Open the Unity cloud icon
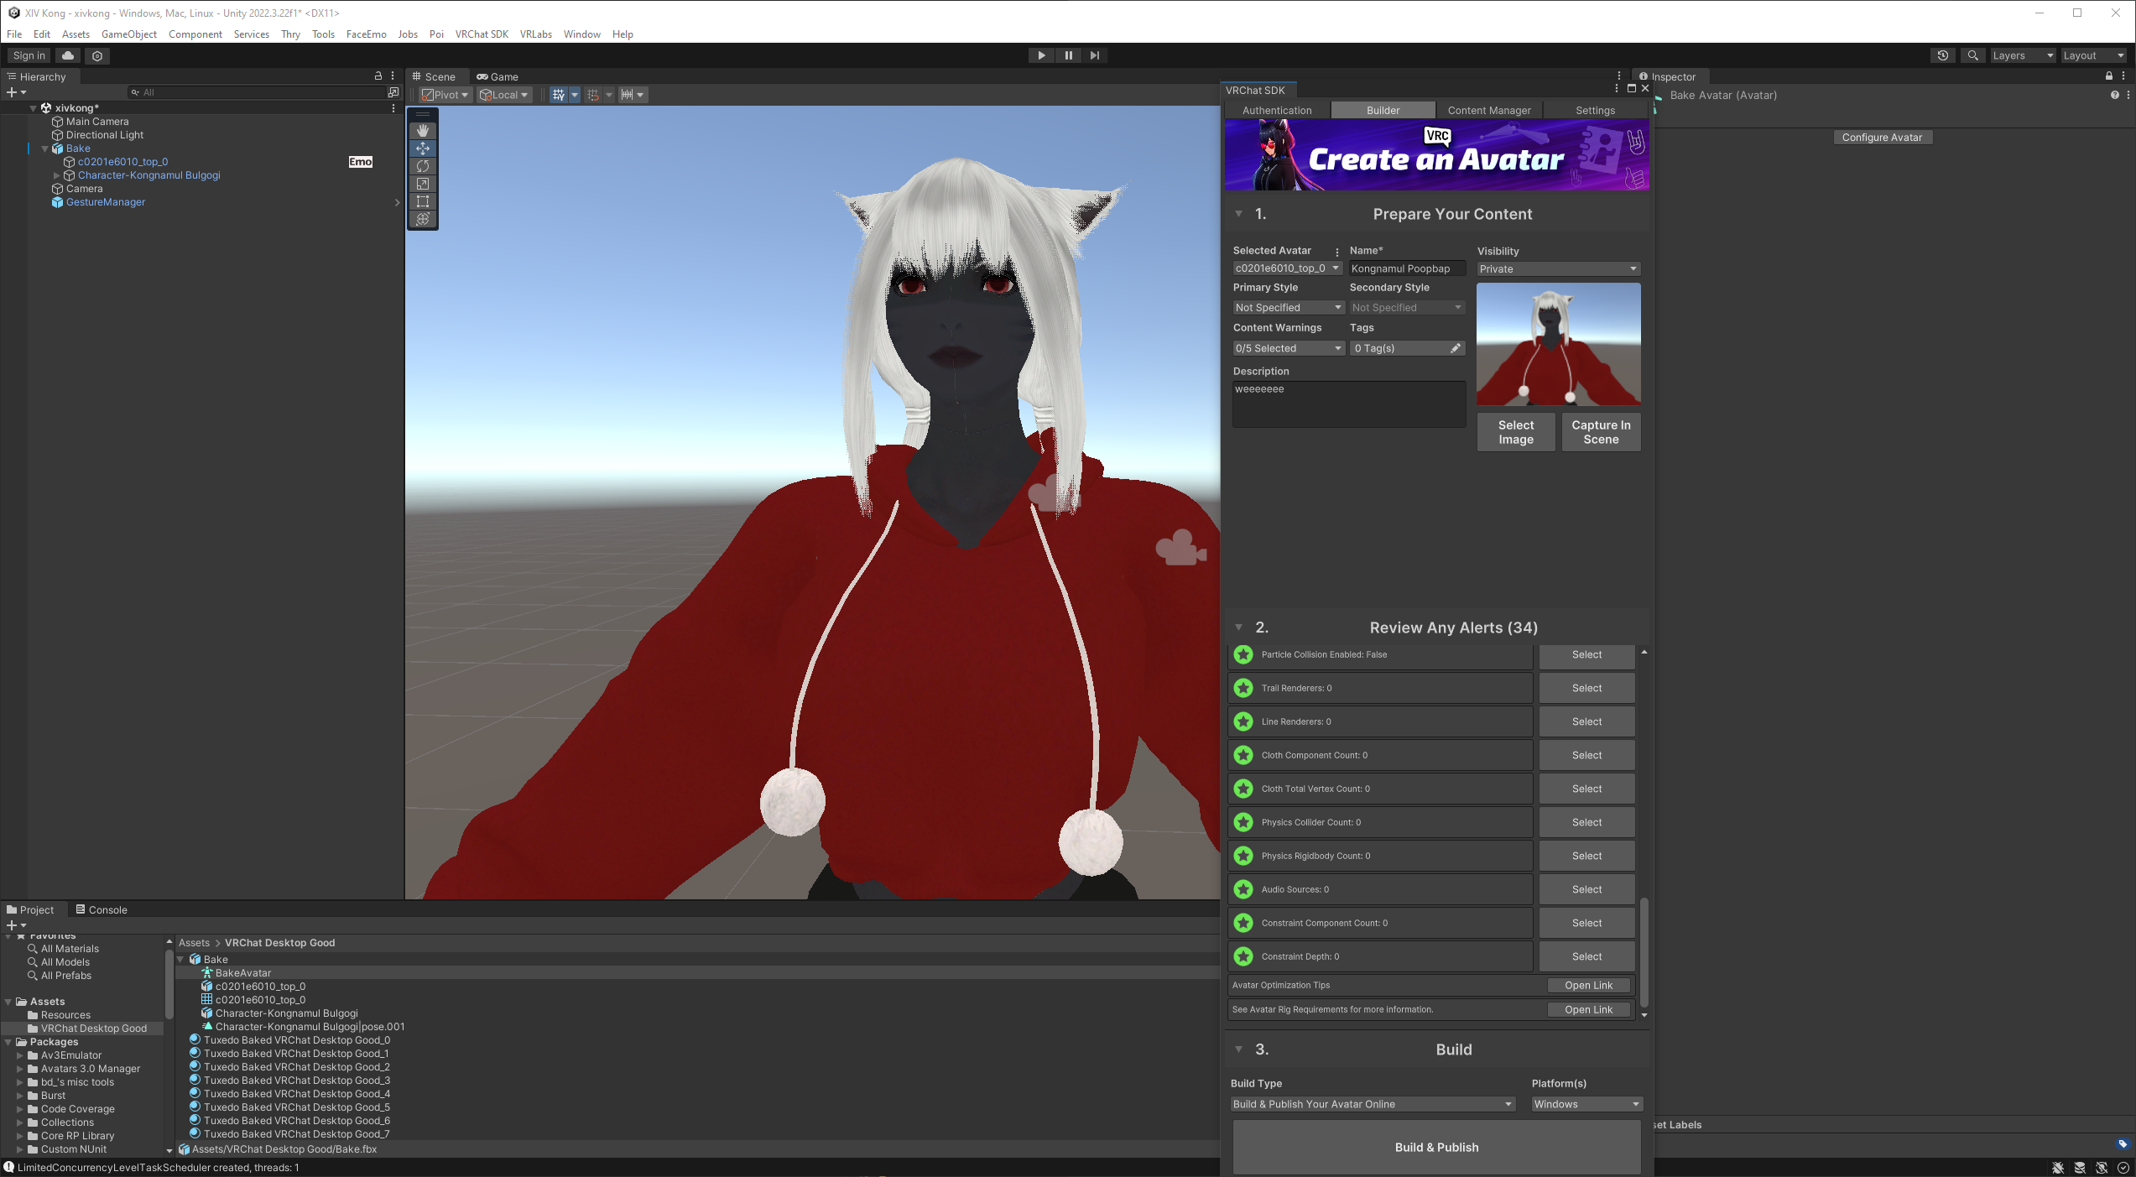The height and width of the screenshot is (1177, 2136). [x=68, y=55]
